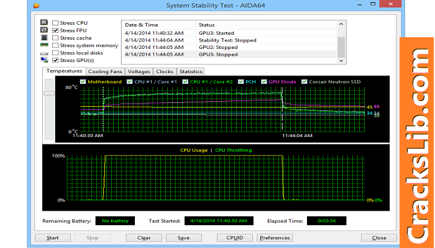This screenshot has width=435, height=248.
Task: Select the log row 'GPU2: Stopped'
Action: click(229, 47)
